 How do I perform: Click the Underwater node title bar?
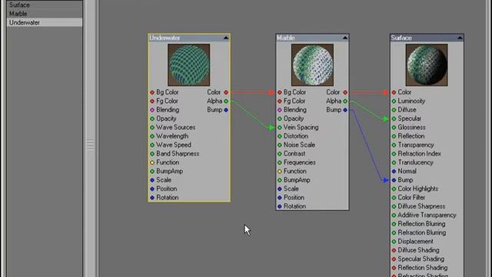[x=189, y=38]
